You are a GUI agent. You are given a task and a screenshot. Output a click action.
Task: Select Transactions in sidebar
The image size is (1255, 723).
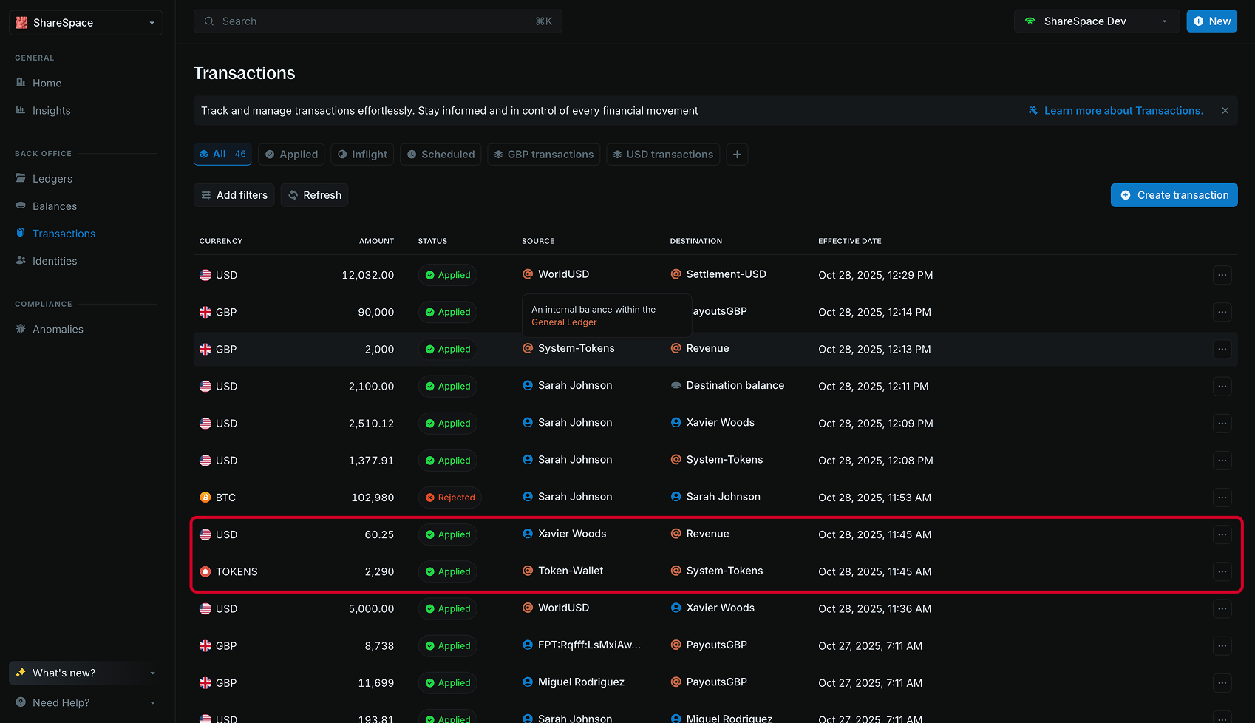(x=64, y=234)
